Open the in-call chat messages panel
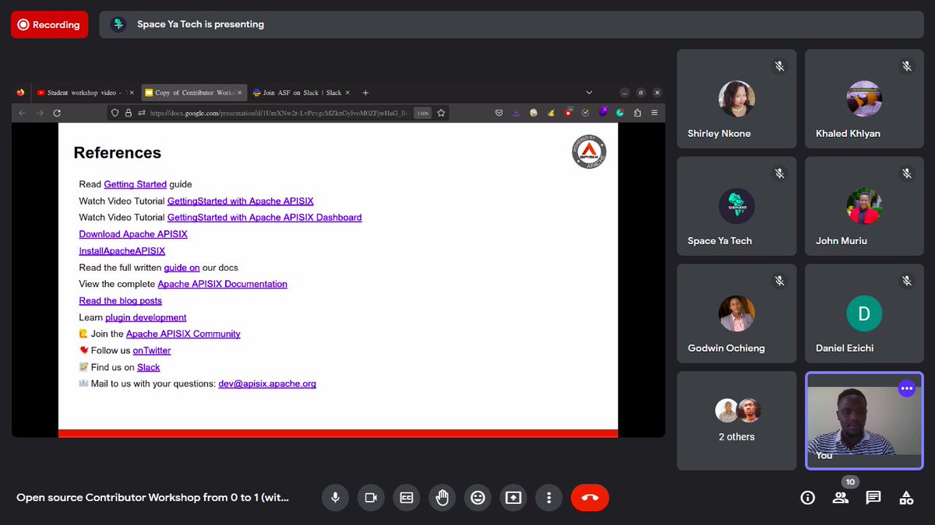Viewport: 935px width, 525px height. pyautogui.click(x=873, y=497)
